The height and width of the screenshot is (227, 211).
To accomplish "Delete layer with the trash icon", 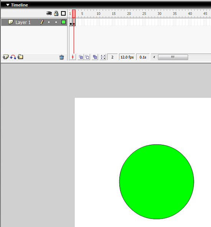I will tap(62, 57).
